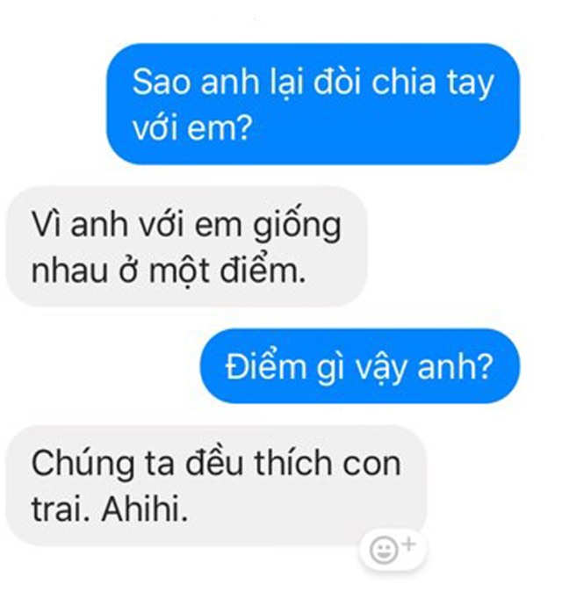The image size is (562, 592).
Task: Select the message 'Sao anh lại đòi chia tay'
Action: coord(313,104)
